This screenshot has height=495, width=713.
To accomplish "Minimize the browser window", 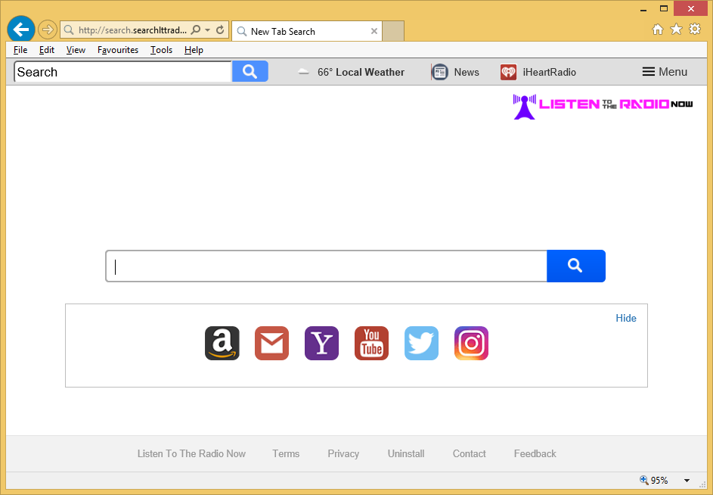I will pyautogui.click(x=643, y=9).
